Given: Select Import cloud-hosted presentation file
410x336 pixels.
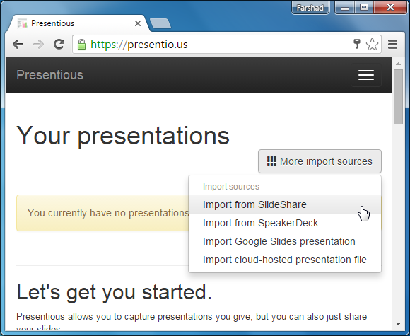Looking at the screenshot, I should (285, 260).
